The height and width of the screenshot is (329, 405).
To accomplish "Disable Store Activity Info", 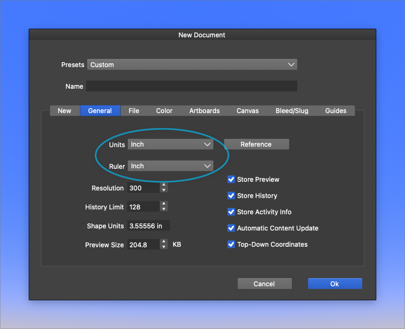I will pyautogui.click(x=231, y=212).
